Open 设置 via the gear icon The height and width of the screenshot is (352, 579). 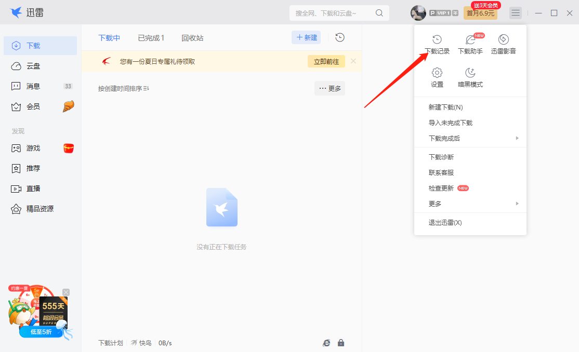pyautogui.click(x=437, y=78)
